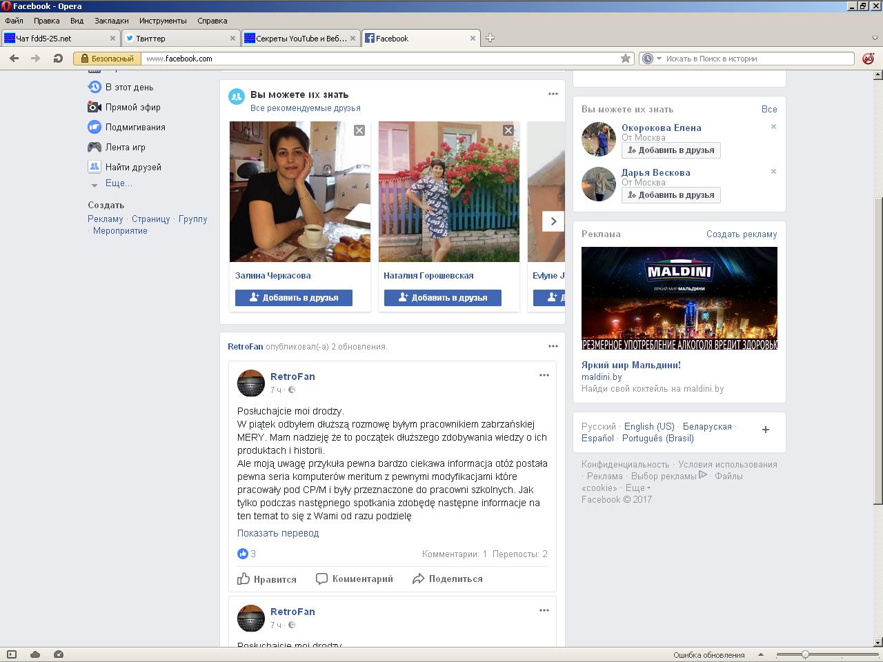The image size is (883, 662).
Task: Switch to 'Твиттер' tab
Action: coord(180,39)
